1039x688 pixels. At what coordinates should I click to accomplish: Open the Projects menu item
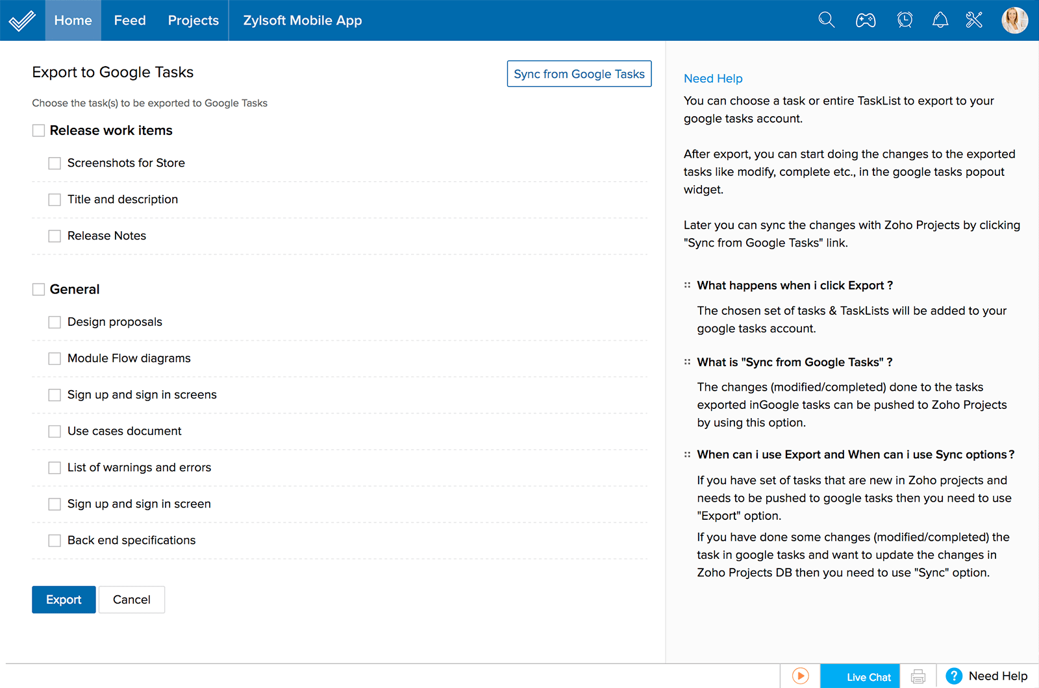[x=193, y=20]
